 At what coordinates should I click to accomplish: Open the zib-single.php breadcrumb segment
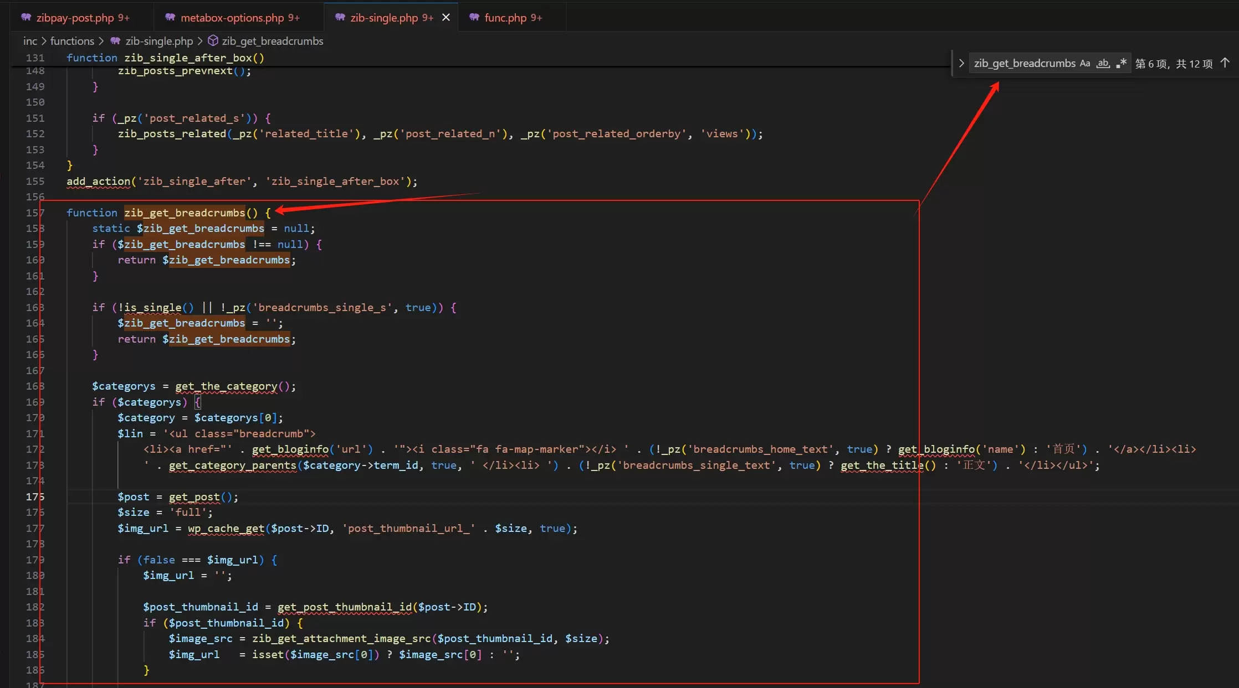coord(159,41)
